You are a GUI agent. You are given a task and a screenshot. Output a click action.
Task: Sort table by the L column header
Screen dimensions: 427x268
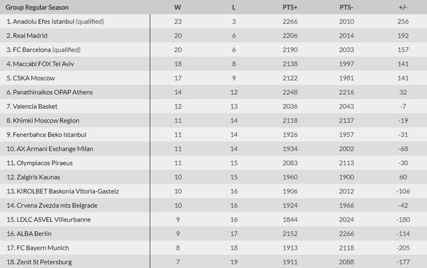tap(234, 7)
